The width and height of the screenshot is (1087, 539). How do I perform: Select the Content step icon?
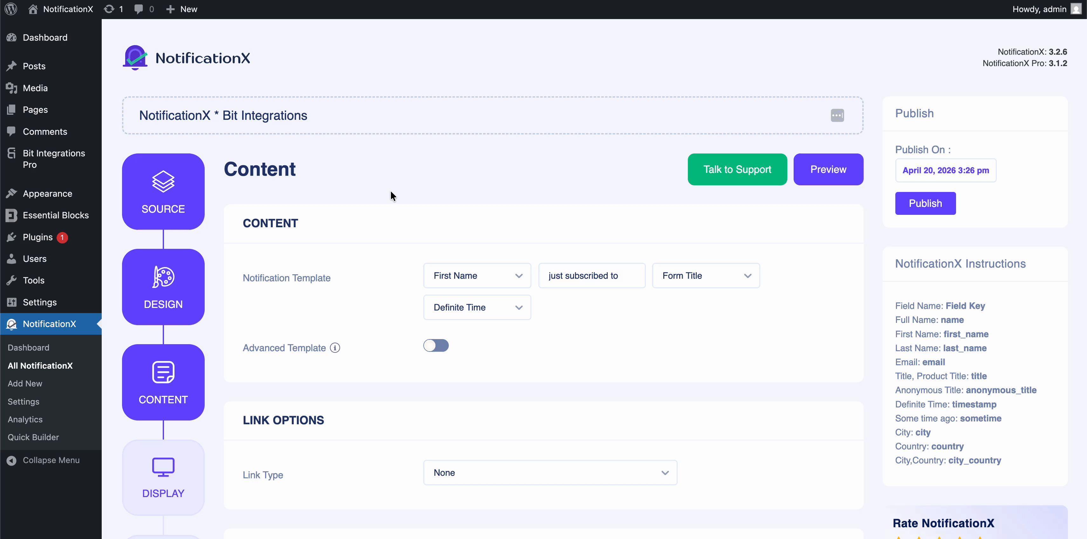coord(162,382)
